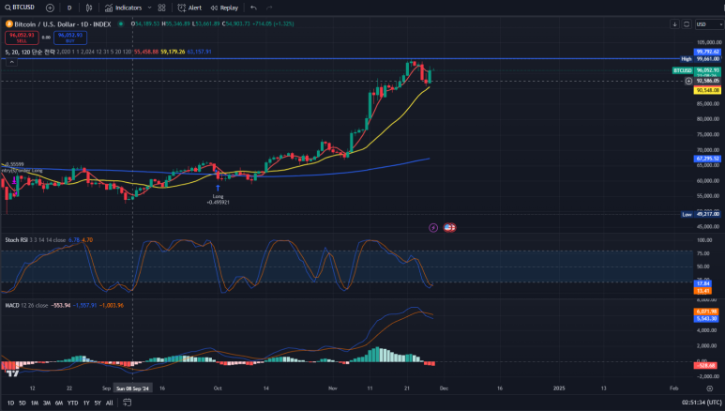Open the candlestick chart style selector

point(89,8)
